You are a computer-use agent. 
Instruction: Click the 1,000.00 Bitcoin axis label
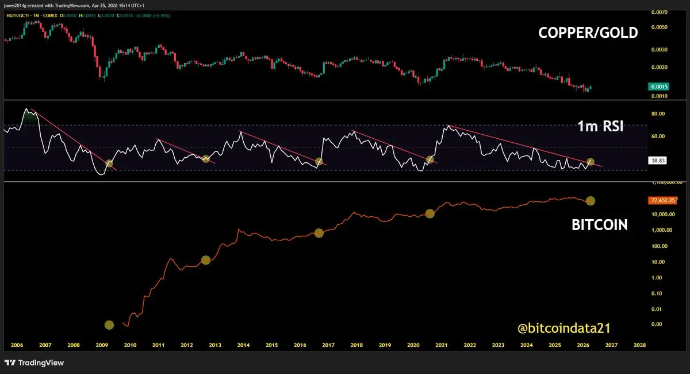click(662, 231)
